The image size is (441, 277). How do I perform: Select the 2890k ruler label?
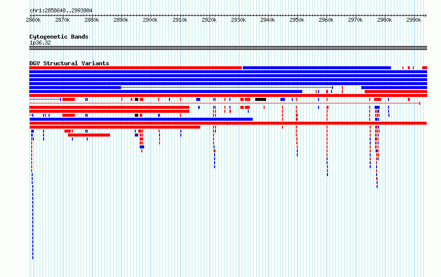pyautogui.click(x=121, y=20)
